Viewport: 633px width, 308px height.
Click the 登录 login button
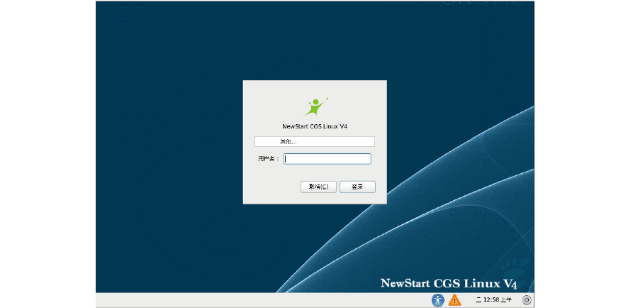(x=357, y=187)
